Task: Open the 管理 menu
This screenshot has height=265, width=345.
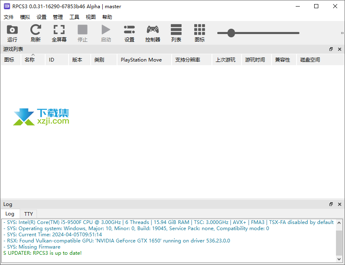Action: tap(58, 17)
